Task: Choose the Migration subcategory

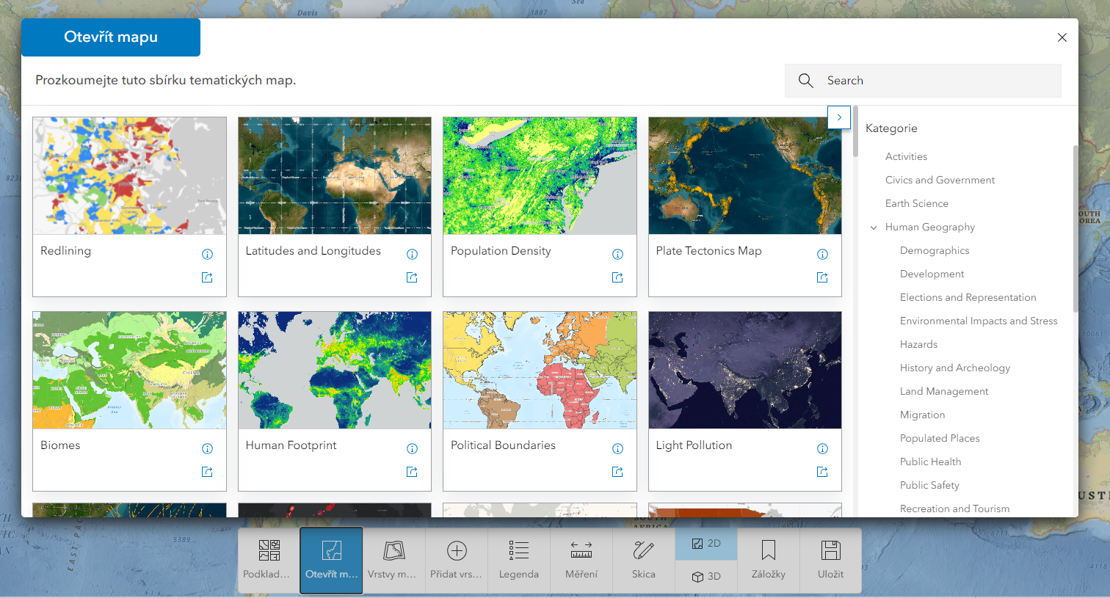Action: (x=922, y=415)
